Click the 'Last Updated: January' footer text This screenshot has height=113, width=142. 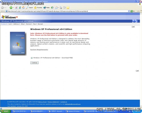click(x=17, y=106)
